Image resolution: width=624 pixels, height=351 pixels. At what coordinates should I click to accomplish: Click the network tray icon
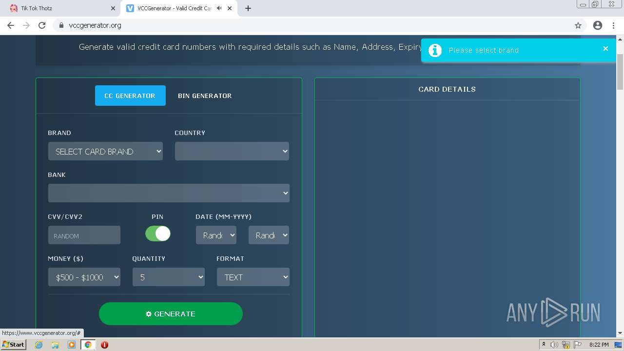pyautogui.click(x=566, y=345)
